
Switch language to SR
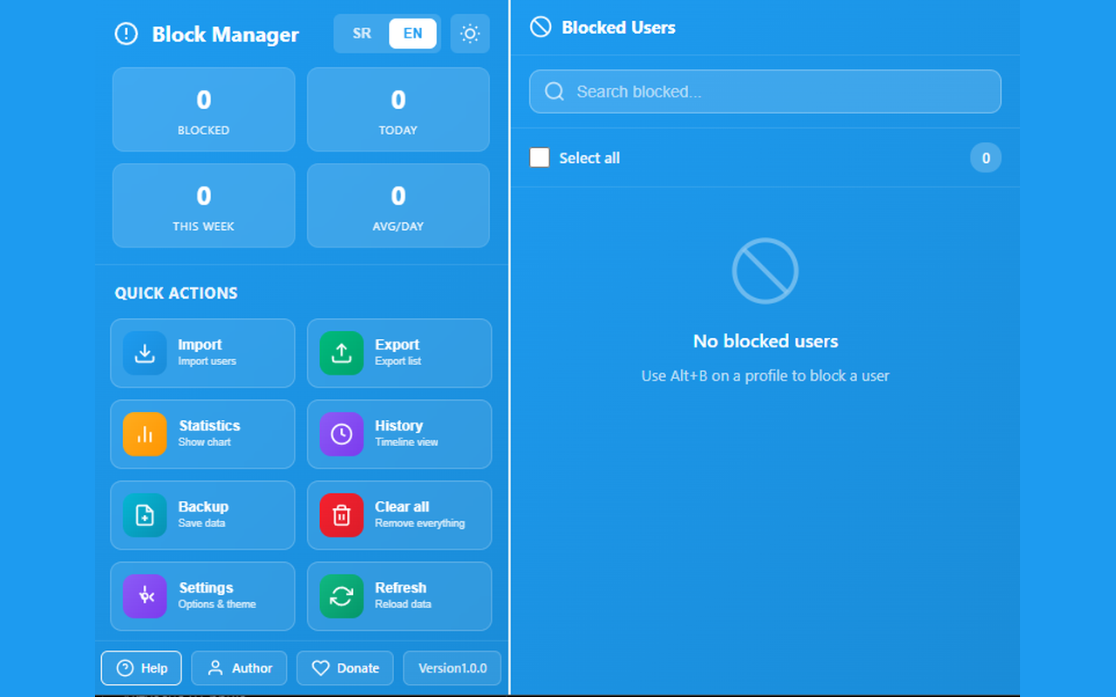[x=361, y=33]
